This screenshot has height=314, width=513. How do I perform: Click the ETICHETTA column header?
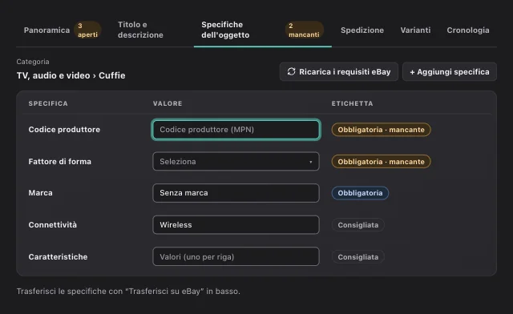(352, 103)
